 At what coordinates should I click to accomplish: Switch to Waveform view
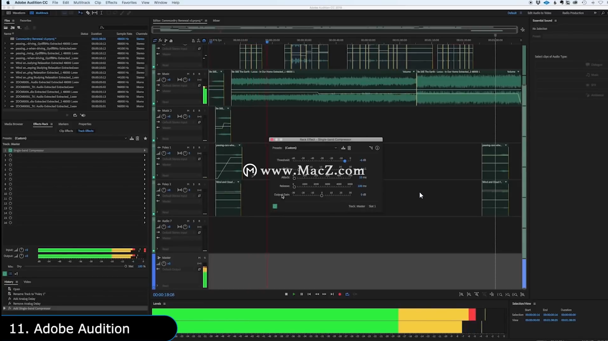coord(16,13)
